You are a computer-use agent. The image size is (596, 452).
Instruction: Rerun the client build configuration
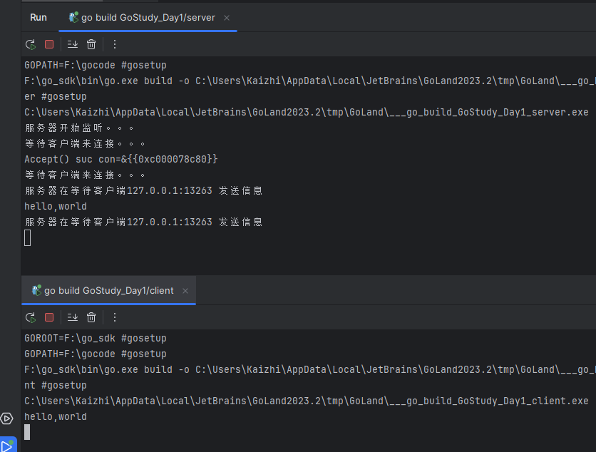[31, 317]
